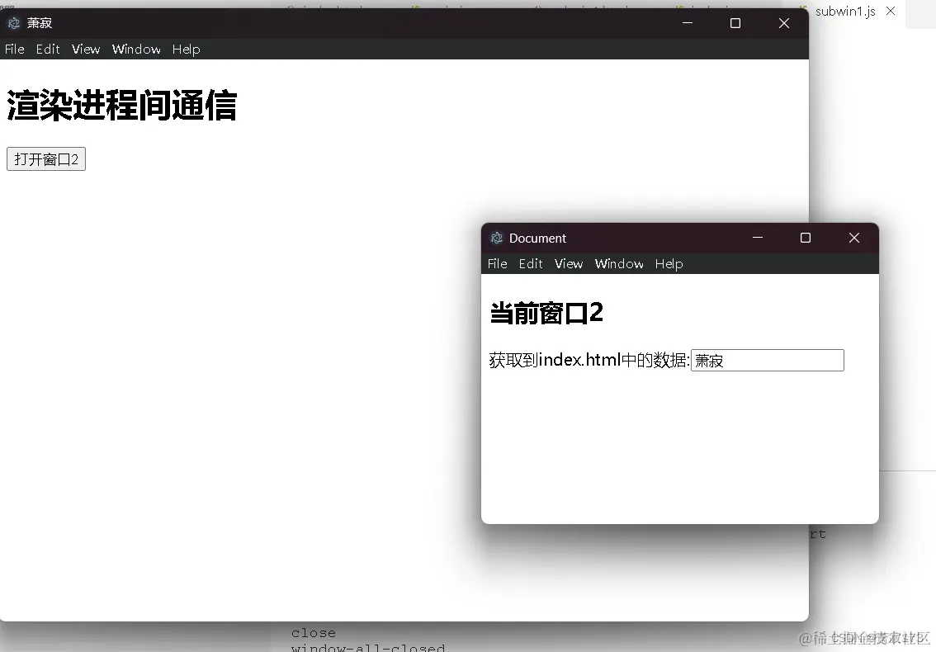This screenshot has height=652, width=936.
Task: Open the View menu in 萧寂 window
Action: click(85, 50)
